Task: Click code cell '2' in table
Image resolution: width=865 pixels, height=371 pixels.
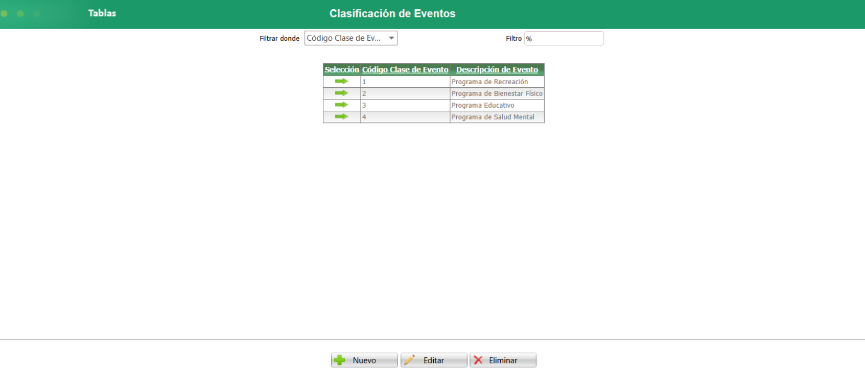Action: point(405,93)
